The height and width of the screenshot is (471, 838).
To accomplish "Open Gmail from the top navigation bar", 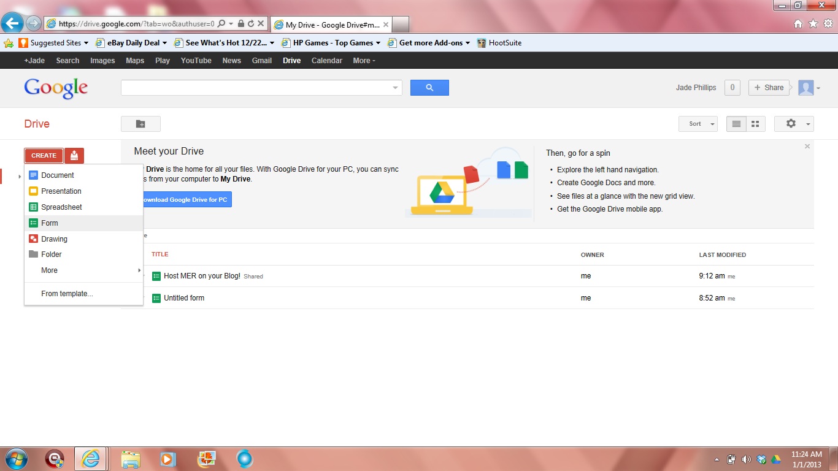I will (x=261, y=61).
